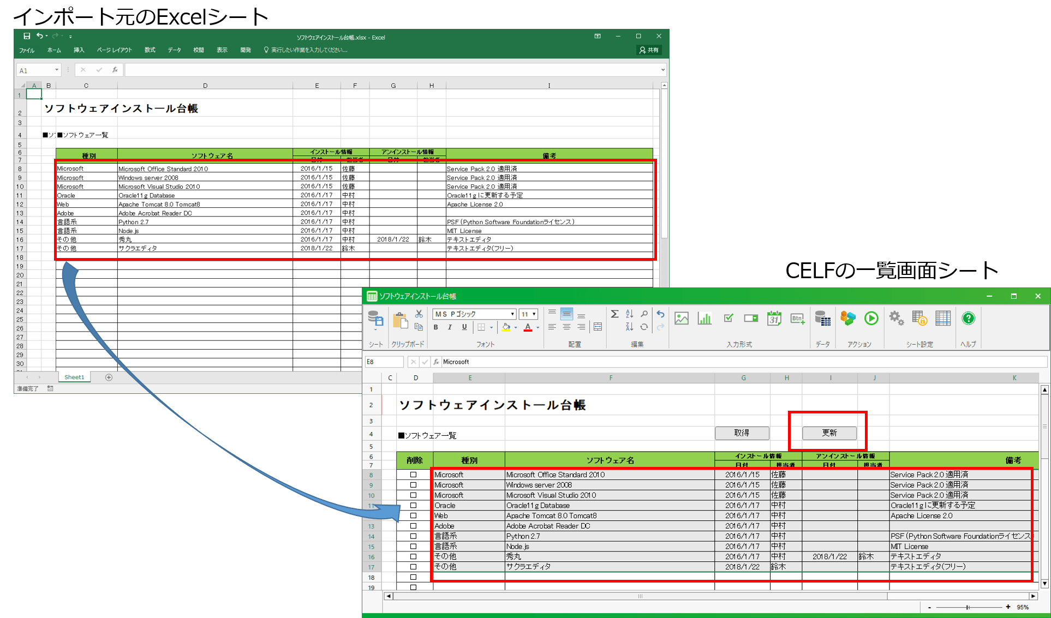The width and height of the screenshot is (1051, 618).
Task: Open the MS Pゴシック font dropdown
Action: pyautogui.click(x=512, y=314)
